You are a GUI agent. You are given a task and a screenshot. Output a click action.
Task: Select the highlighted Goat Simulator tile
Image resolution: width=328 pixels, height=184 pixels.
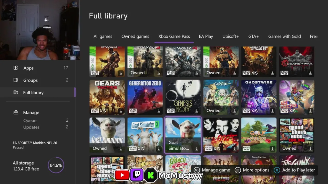[x=183, y=135]
